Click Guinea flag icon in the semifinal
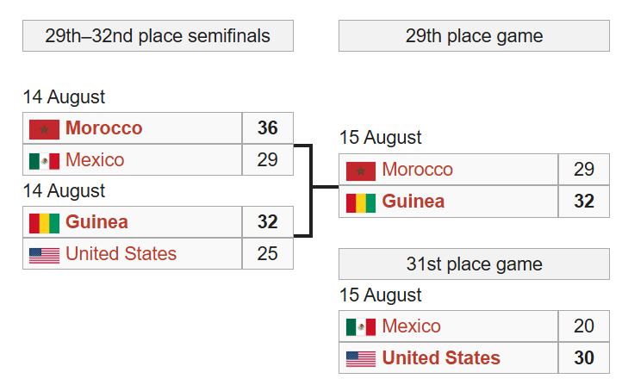 tap(45, 223)
